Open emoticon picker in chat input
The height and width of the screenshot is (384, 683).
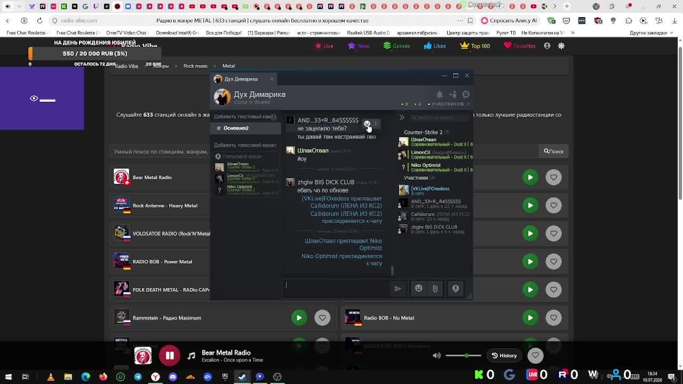point(419,289)
